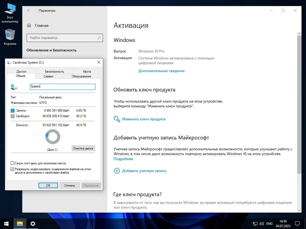This screenshot has height=229, width=306.
Task: Click the back arrow in Параметры window
Action: coord(29,10)
